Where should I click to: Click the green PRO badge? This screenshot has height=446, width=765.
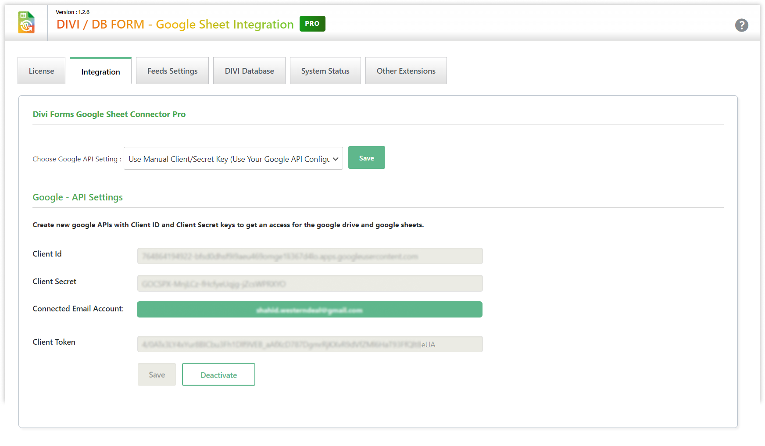coord(312,24)
